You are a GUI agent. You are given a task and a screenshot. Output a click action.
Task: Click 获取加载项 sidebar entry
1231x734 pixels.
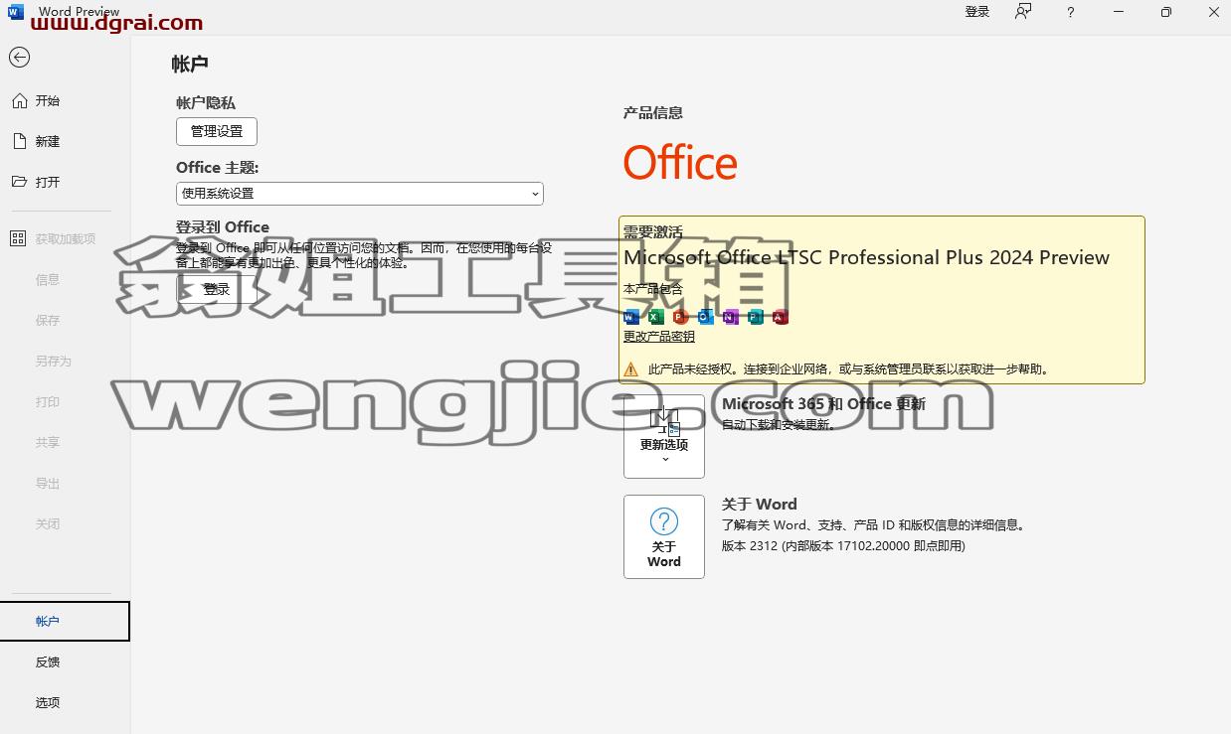coord(65,238)
